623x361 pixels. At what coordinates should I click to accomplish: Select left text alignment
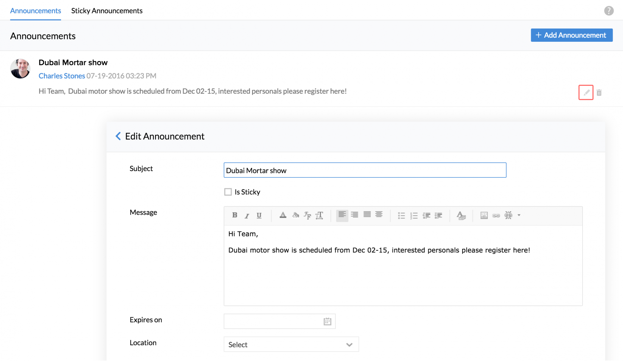[342, 215]
